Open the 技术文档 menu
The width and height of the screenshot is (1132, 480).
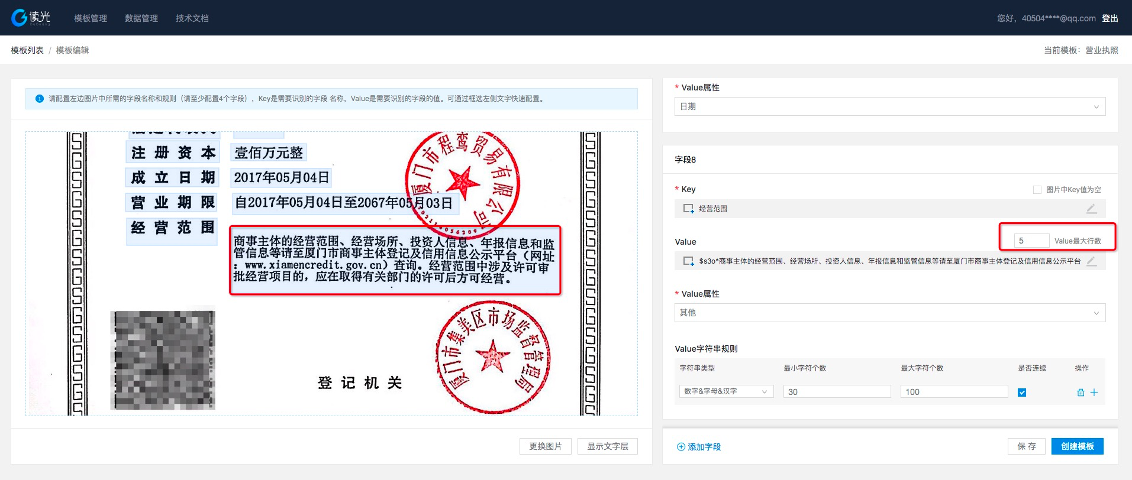point(192,18)
